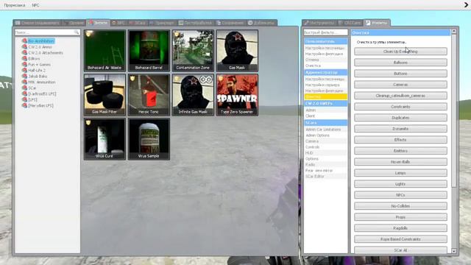This screenshot has width=471, height=265.
Task: Click admin shield badge on Heroic Tonic
Action: pyautogui.click(x=132, y=78)
